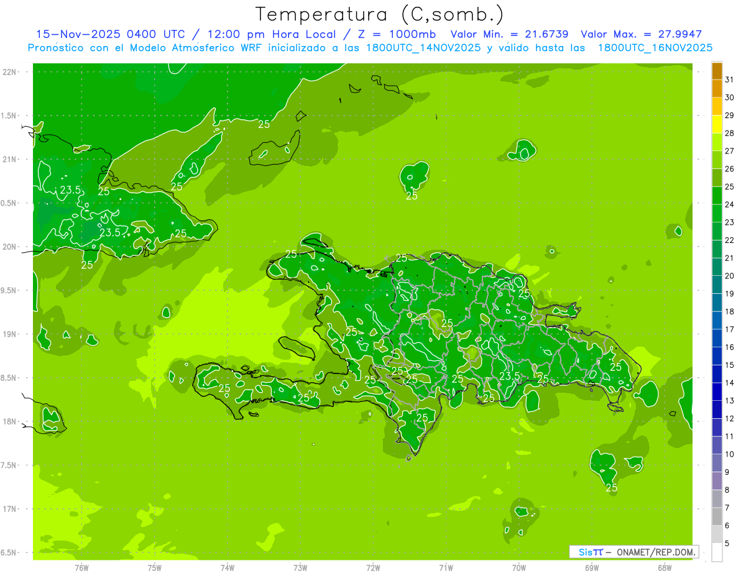Click the 74W longitude axis label
This screenshot has width=746, height=576.
(x=228, y=567)
